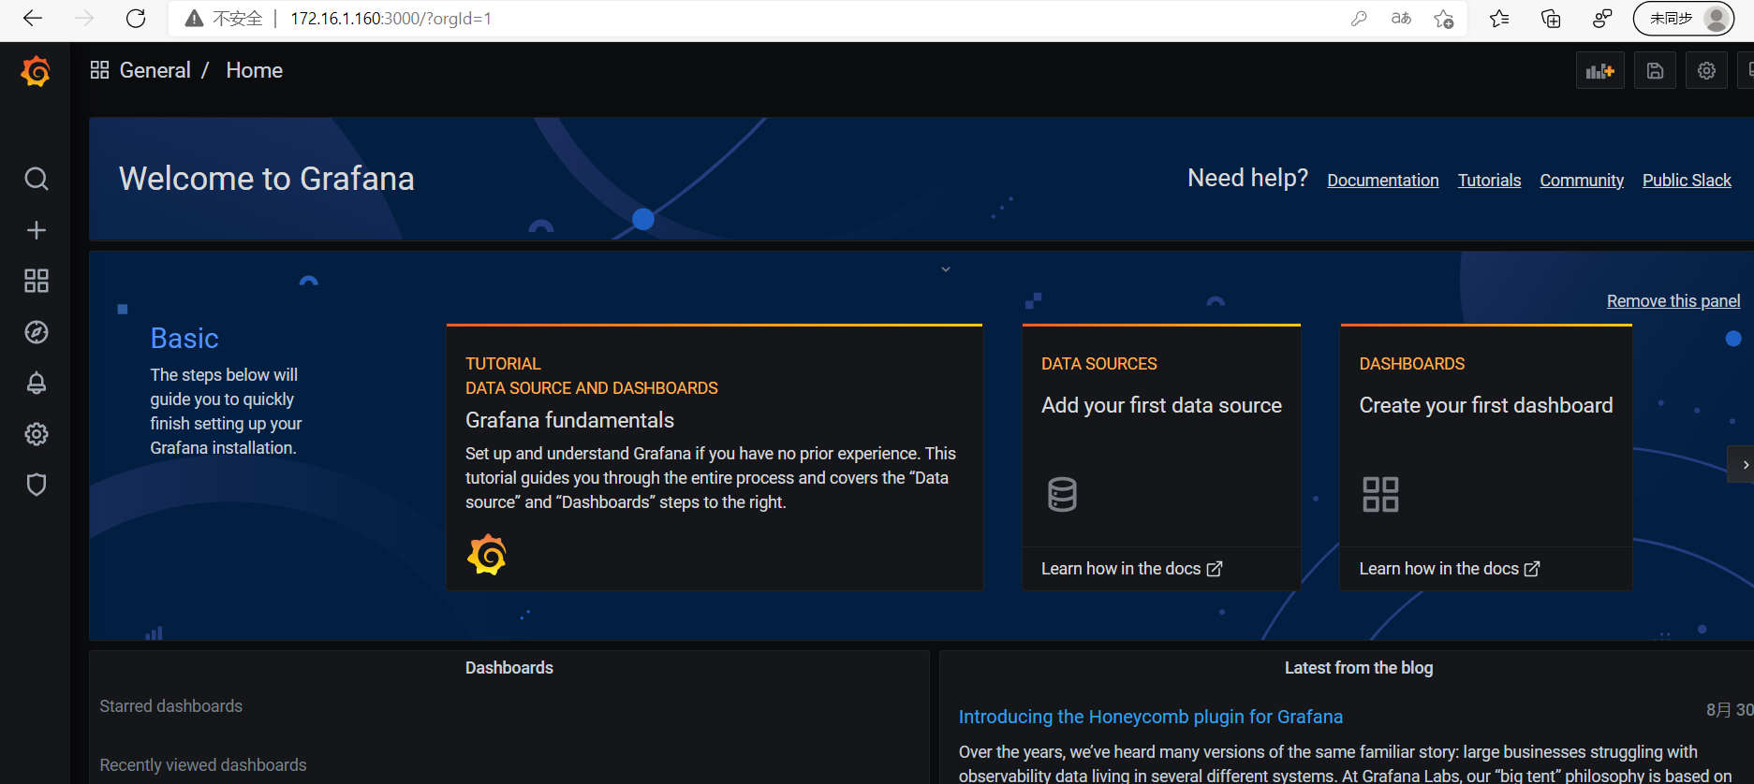Open the Configuration gear in the sidebar

click(37, 434)
